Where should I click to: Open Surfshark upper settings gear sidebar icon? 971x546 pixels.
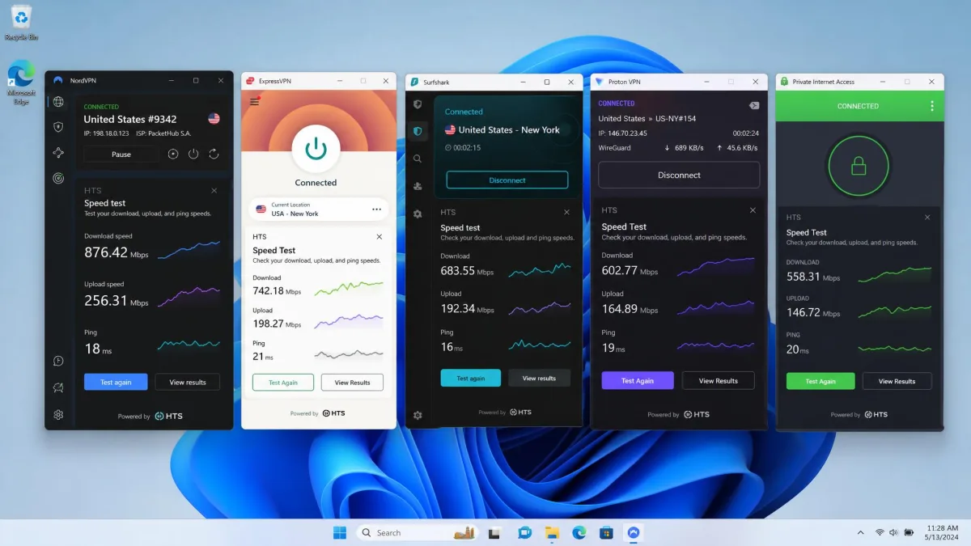click(418, 214)
